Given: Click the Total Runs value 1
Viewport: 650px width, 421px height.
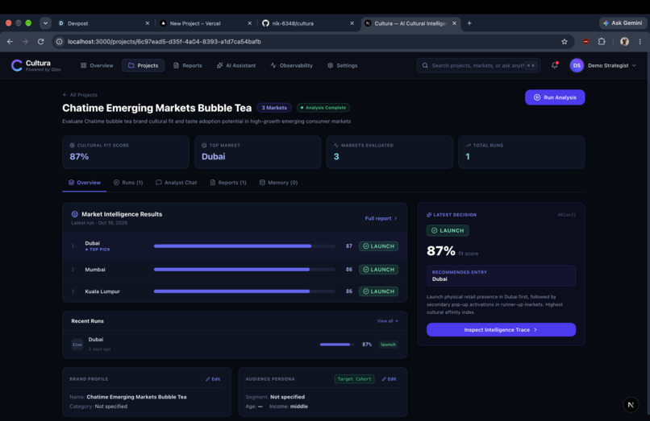Looking at the screenshot, I should (x=468, y=156).
